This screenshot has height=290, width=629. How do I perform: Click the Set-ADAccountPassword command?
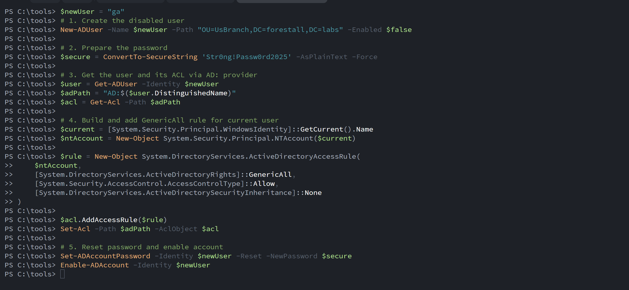pos(105,256)
